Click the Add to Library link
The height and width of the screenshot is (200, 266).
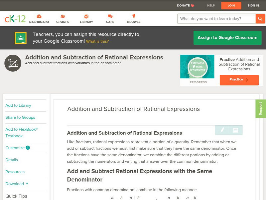[18, 105]
